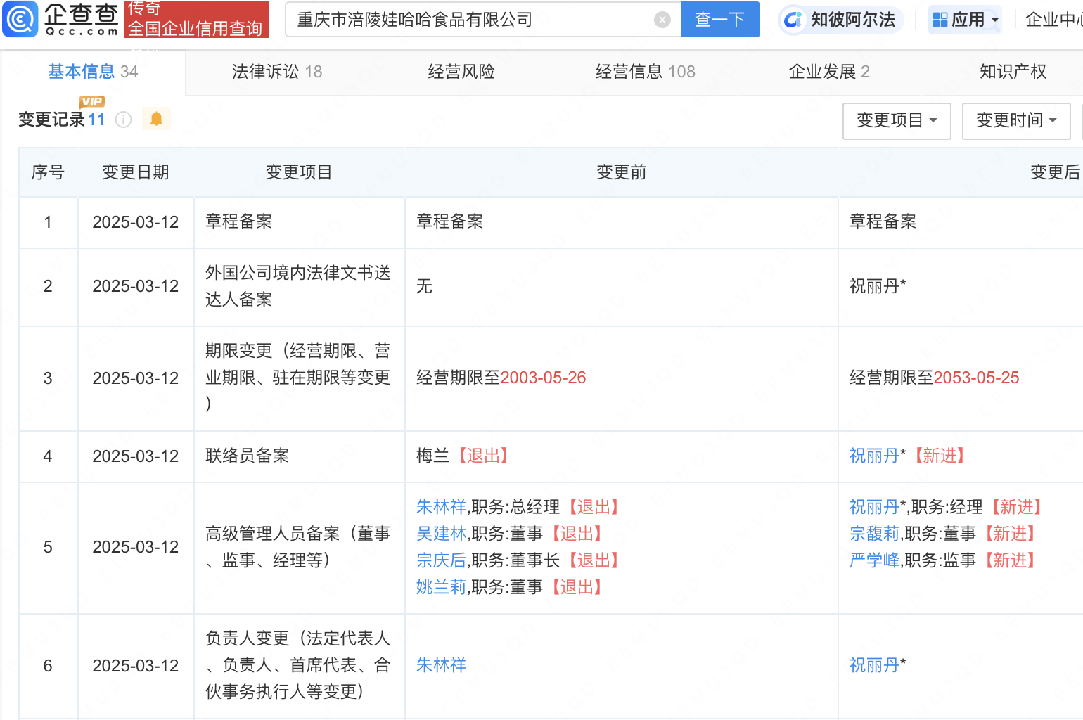Switch to the 经营信息 tab
1083x720 pixels.
click(x=644, y=71)
